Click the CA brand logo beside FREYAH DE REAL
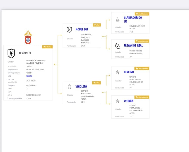189x152 pixels. coord(117,46)
